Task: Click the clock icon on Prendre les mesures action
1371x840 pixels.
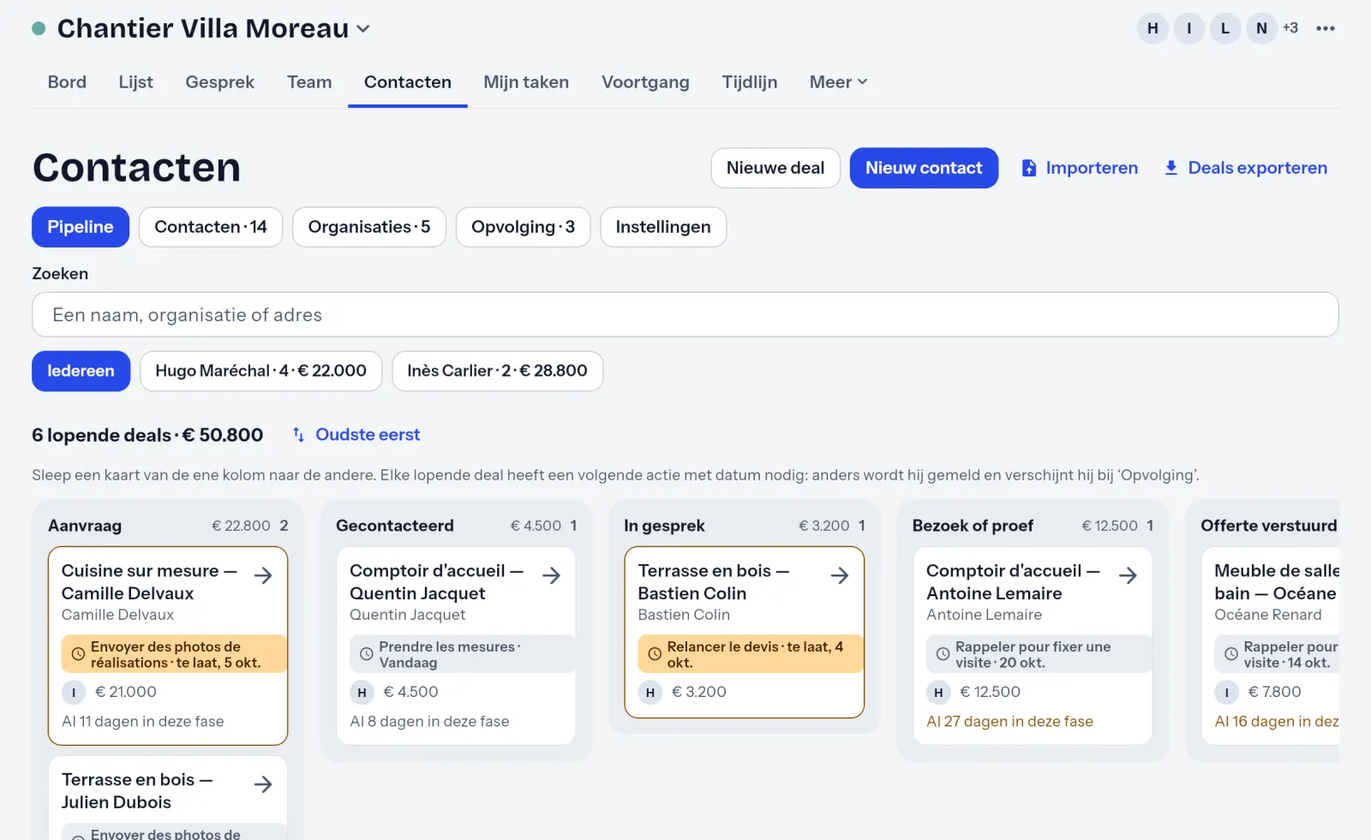Action: point(366,654)
